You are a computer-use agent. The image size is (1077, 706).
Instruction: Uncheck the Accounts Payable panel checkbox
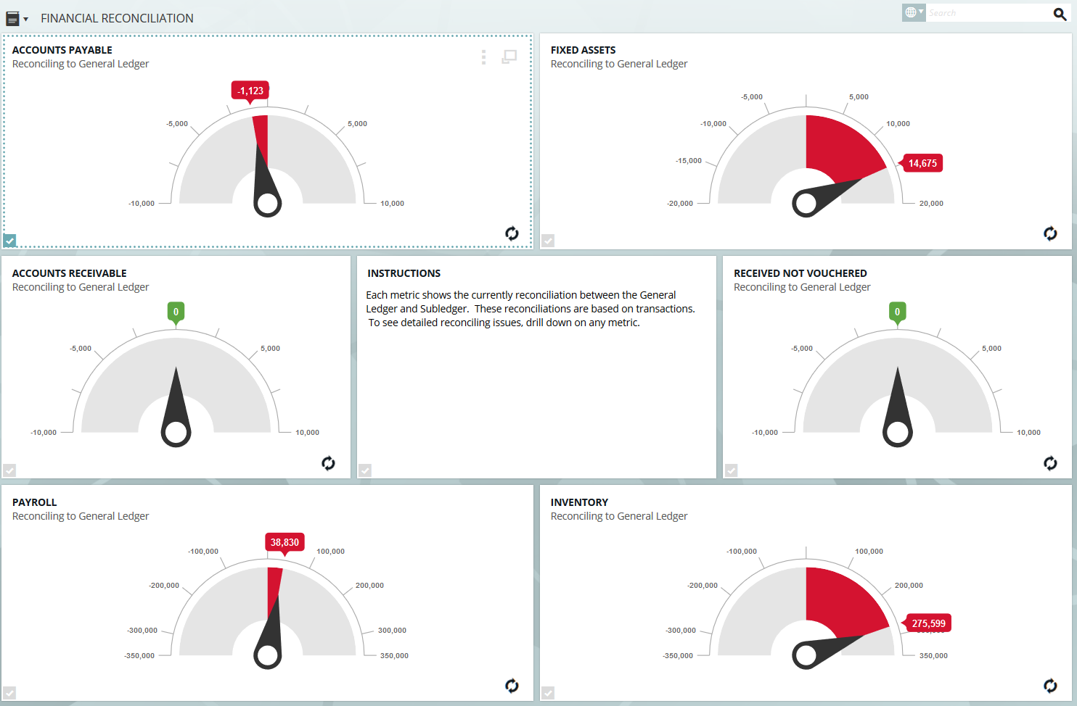coord(9,241)
